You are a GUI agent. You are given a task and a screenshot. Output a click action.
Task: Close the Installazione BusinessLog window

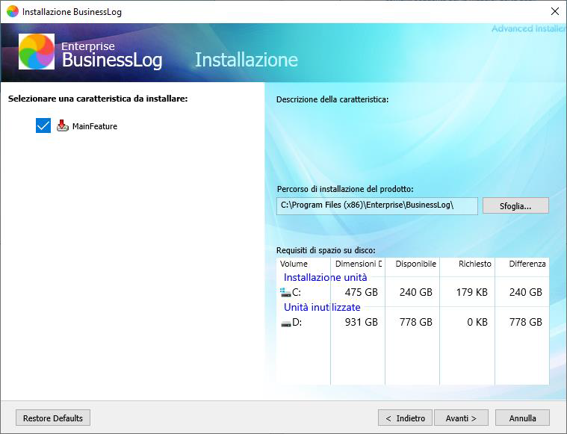tap(555, 11)
